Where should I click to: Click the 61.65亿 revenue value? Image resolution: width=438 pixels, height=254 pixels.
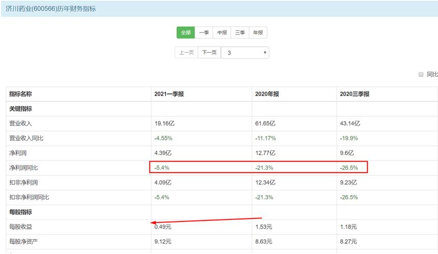point(265,123)
